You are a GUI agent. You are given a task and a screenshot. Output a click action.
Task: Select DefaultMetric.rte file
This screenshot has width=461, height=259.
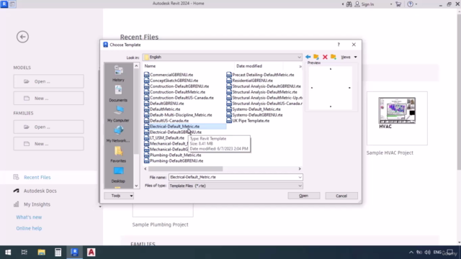coord(165,109)
